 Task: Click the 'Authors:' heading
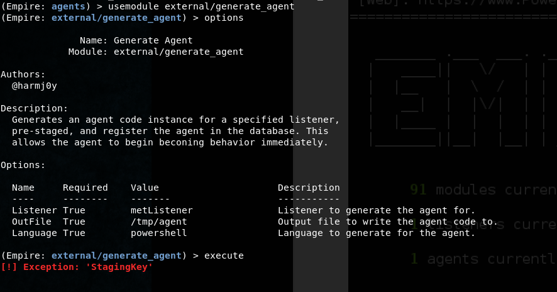pos(23,74)
